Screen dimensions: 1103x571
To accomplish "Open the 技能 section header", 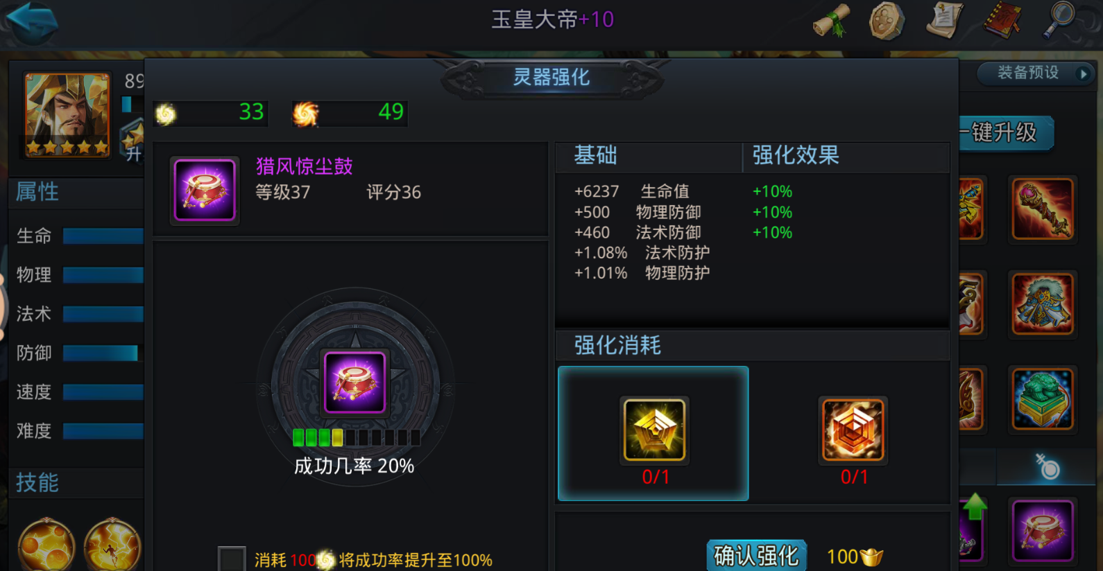I will (x=37, y=482).
